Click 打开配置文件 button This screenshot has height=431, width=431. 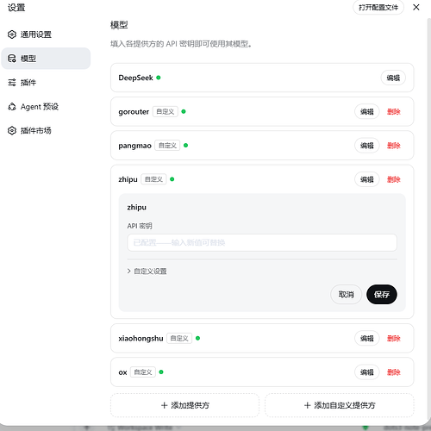point(378,7)
